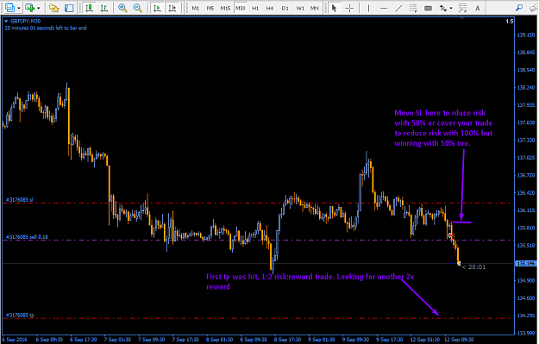Click the #3176085 sell 0.18 order label

[x=27, y=237]
